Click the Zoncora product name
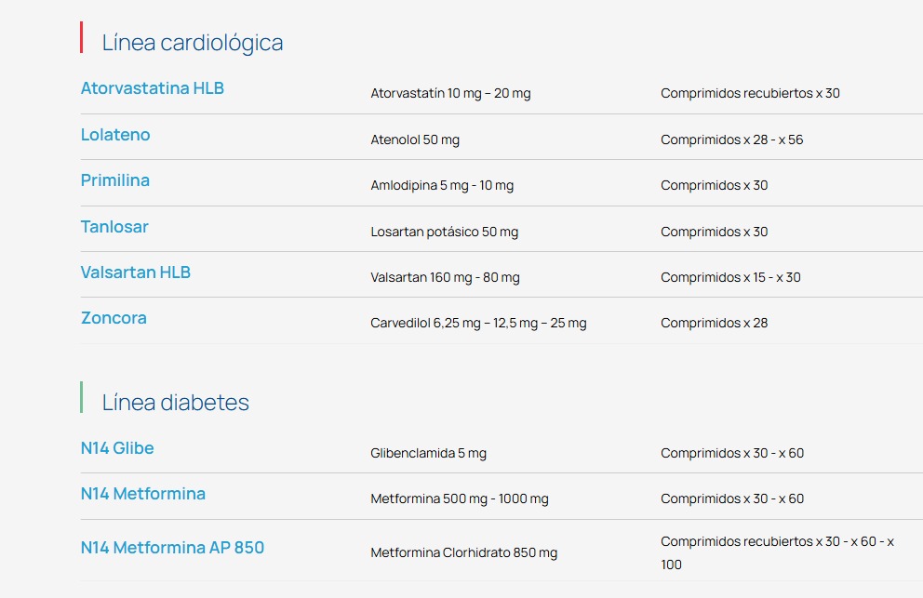This screenshot has height=598, width=923. pyautogui.click(x=114, y=318)
